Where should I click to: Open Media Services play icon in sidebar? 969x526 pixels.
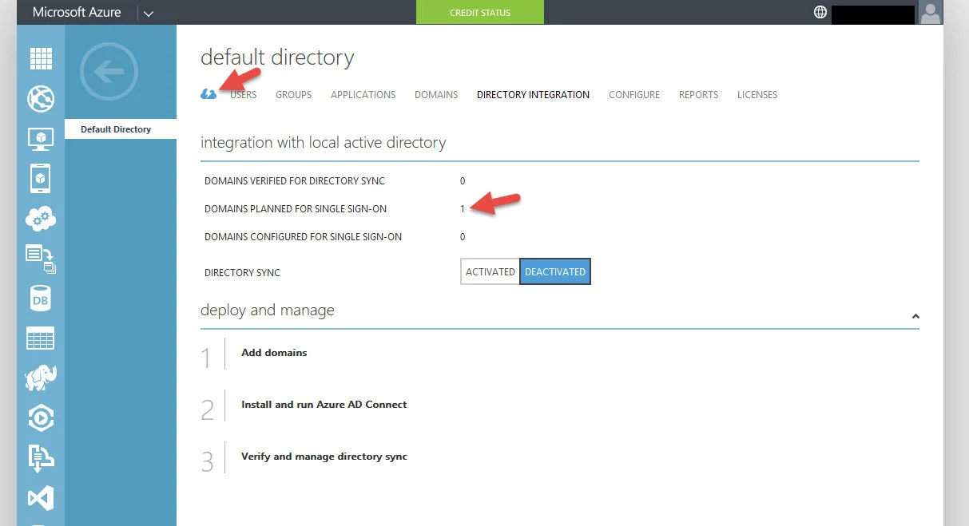pyautogui.click(x=41, y=418)
